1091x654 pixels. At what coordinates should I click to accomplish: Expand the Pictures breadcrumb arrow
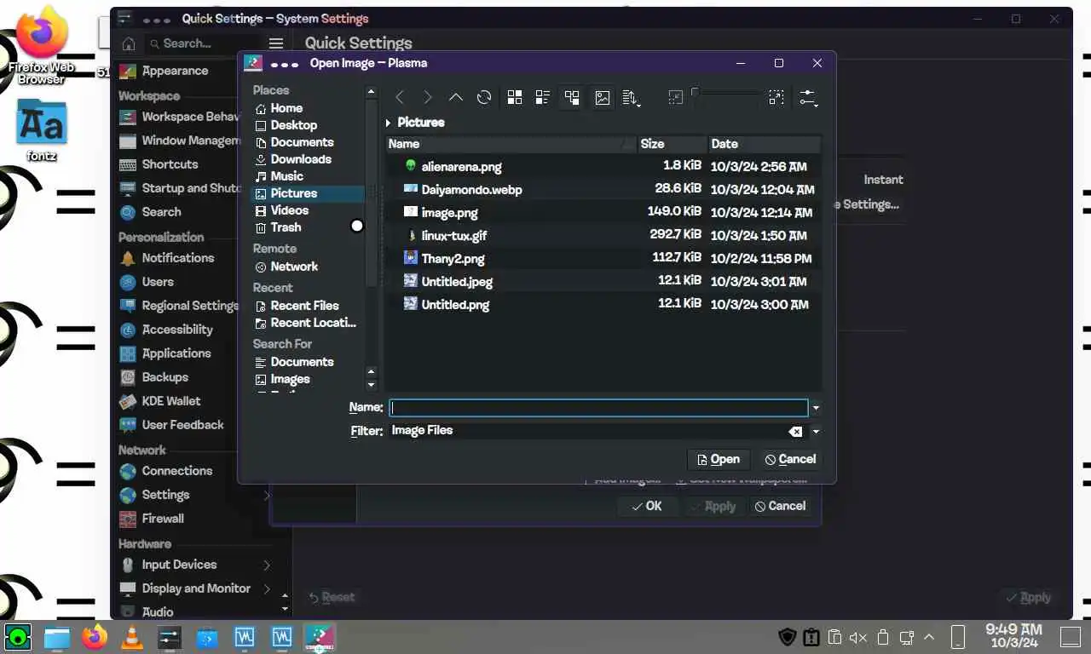click(x=389, y=123)
